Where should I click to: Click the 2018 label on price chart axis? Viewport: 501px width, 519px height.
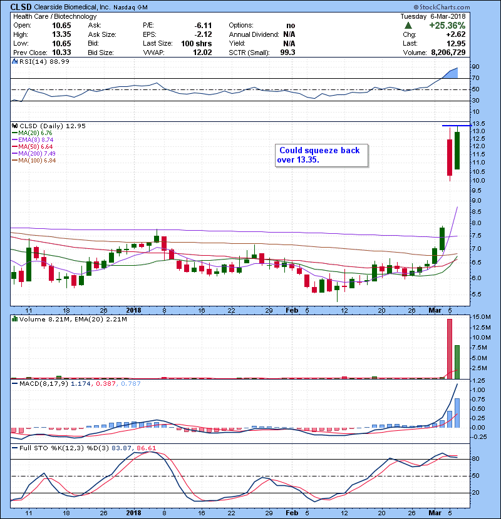134,311
